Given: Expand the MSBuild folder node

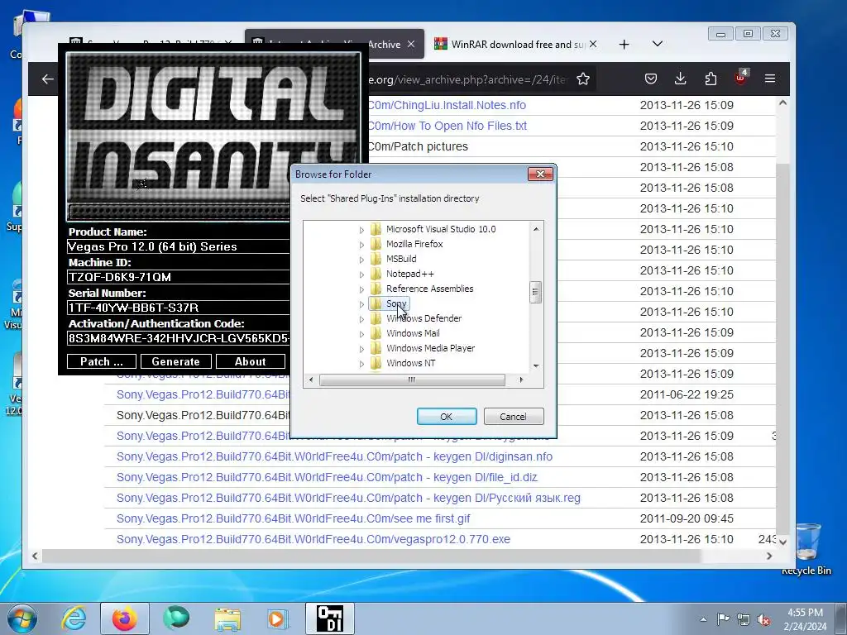Looking at the screenshot, I should pyautogui.click(x=361, y=260).
